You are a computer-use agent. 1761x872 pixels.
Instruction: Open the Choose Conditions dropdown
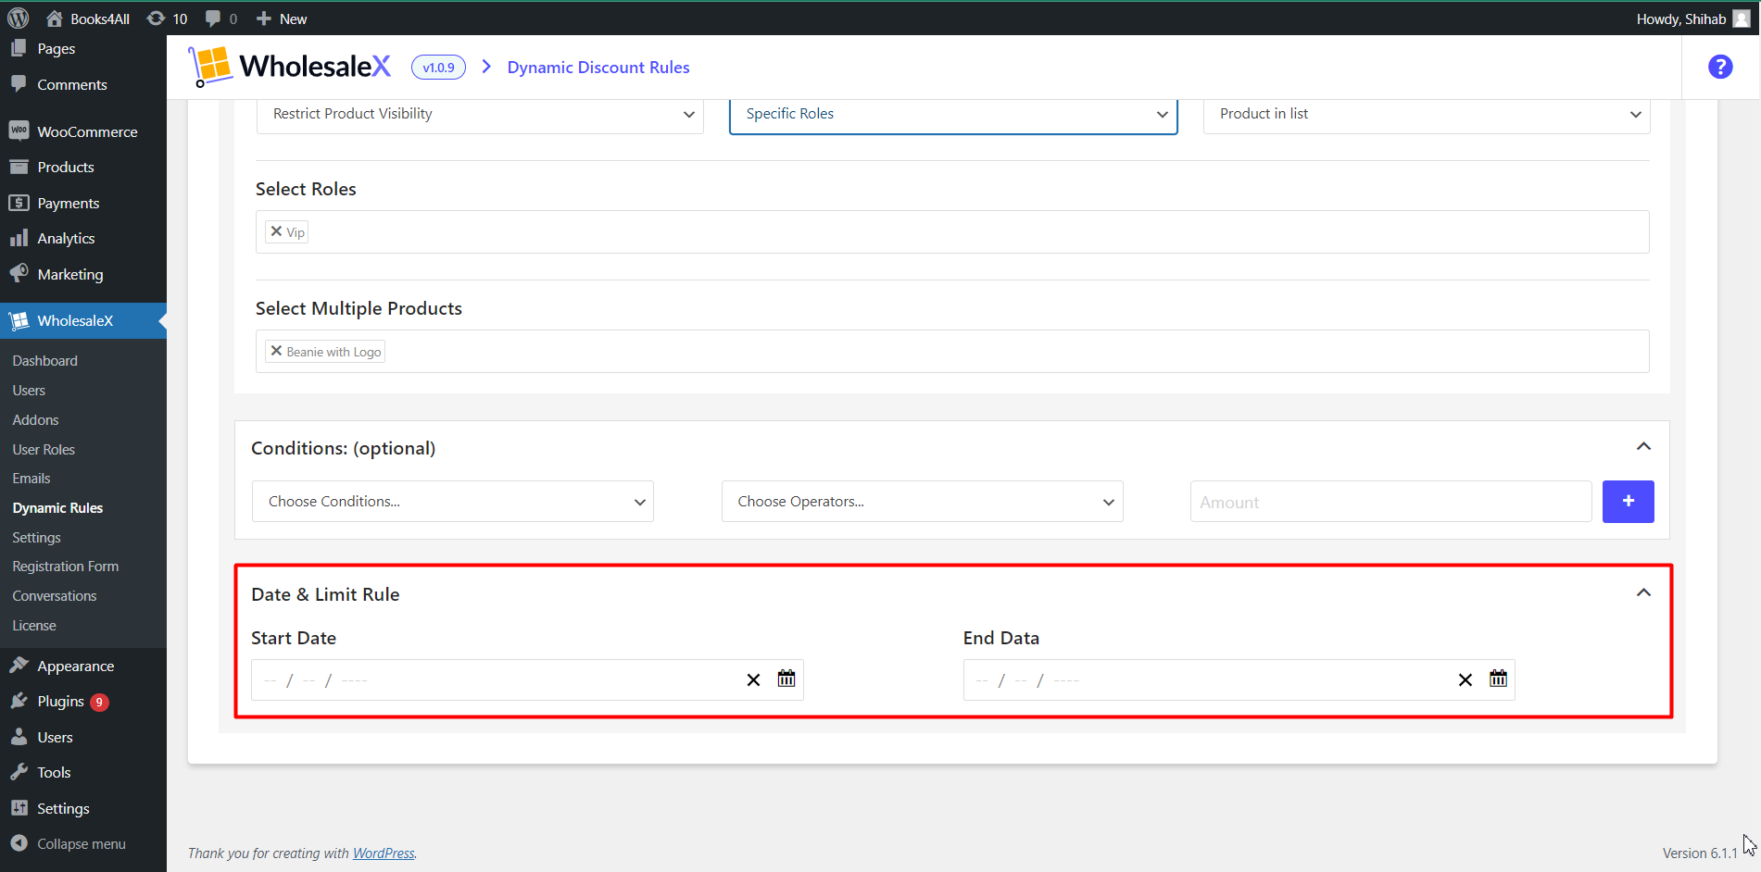tap(453, 501)
